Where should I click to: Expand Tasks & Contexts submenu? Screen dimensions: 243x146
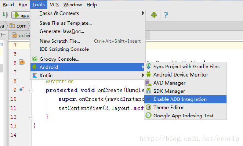pyautogui.click(x=88, y=13)
